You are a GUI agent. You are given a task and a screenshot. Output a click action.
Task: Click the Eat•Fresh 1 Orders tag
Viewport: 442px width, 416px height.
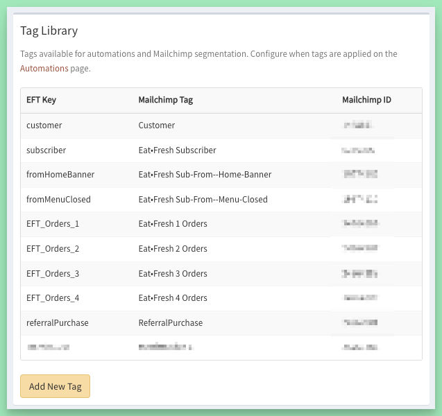pyautogui.click(x=173, y=224)
